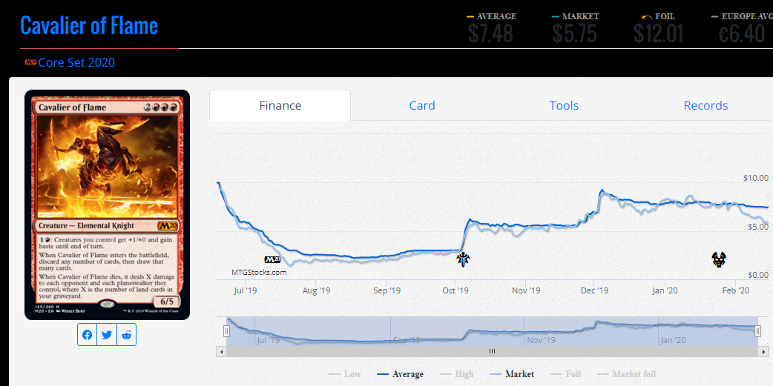Switch to the Card tab
Viewport: 773px width, 386px height.
click(422, 105)
